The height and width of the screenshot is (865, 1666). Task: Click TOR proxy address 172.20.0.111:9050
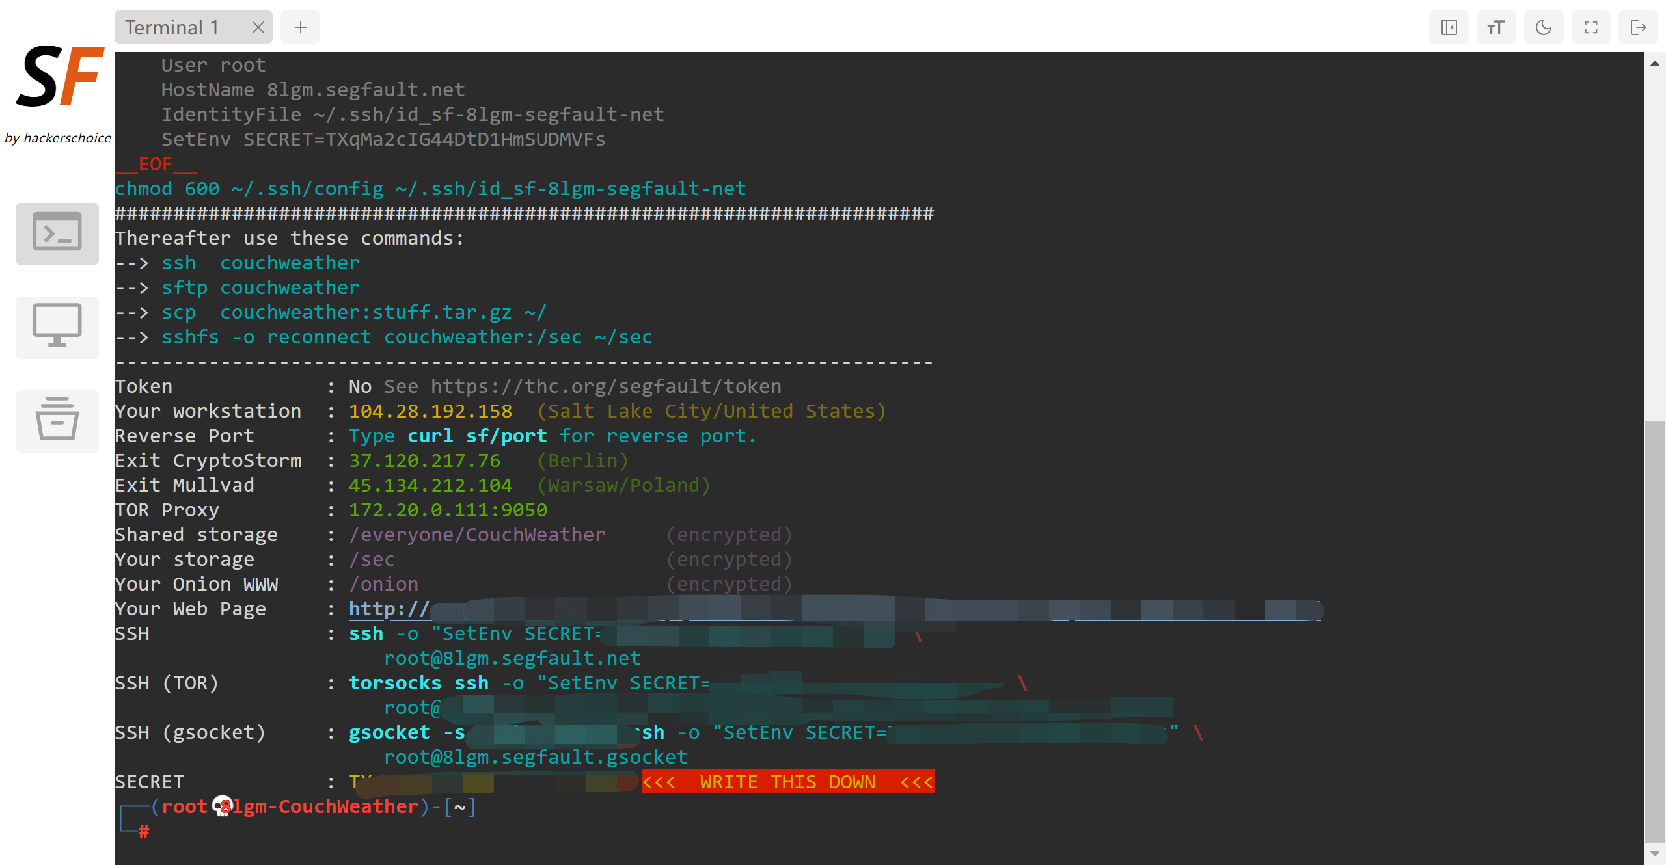tap(448, 510)
